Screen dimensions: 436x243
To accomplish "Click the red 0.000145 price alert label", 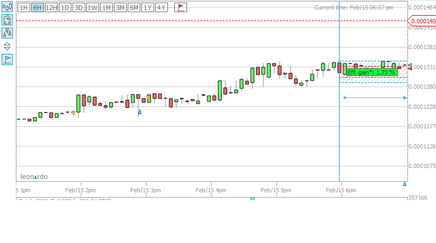I will (x=422, y=21).
